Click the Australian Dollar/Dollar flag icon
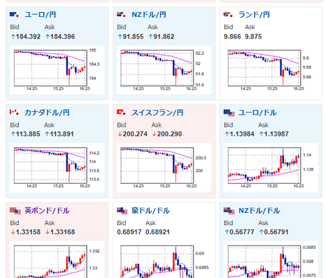 122,211
